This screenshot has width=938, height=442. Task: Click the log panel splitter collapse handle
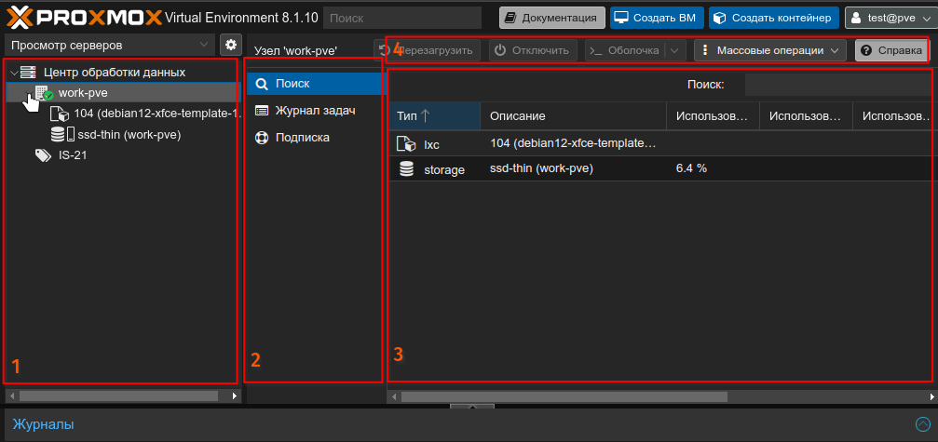coord(472,406)
